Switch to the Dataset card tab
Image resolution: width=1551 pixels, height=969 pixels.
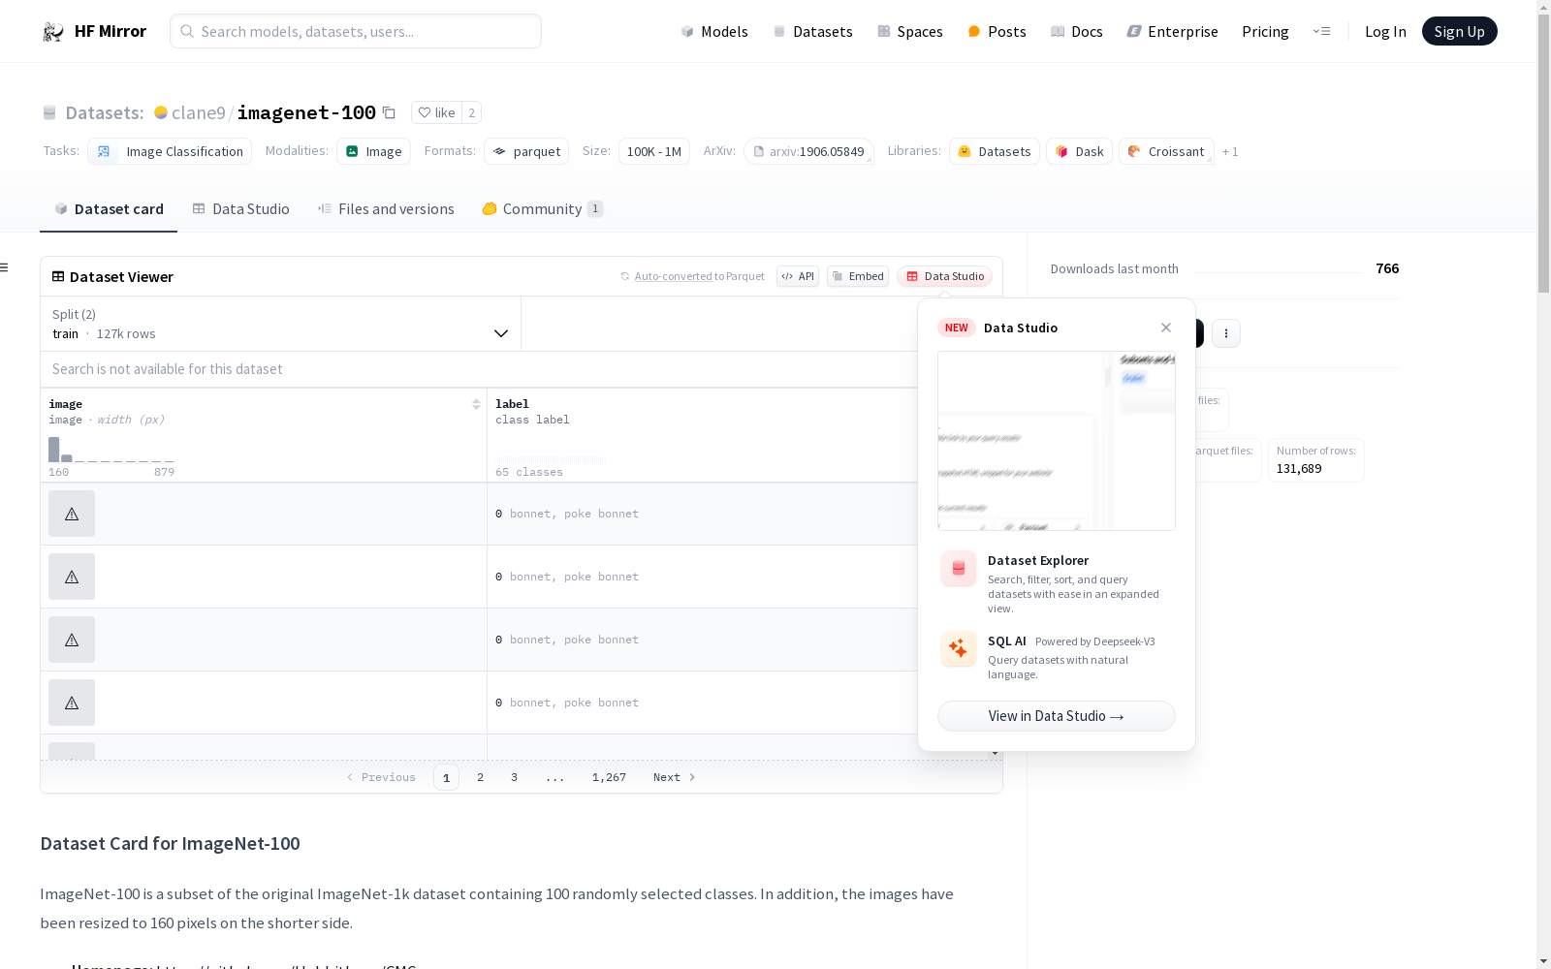pyautogui.click(x=109, y=209)
